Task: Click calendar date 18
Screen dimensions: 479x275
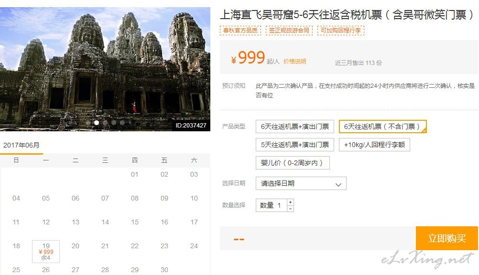Action: point(16,246)
